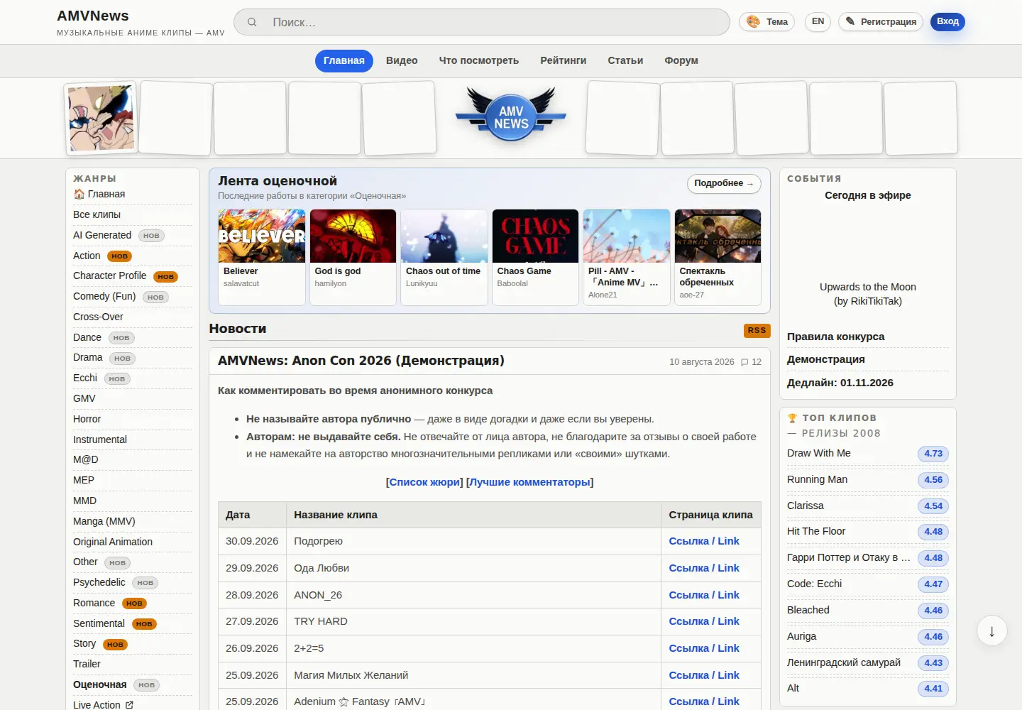Click the trophy icon by Топ клипов
Image resolution: width=1022 pixels, height=710 pixels.
tap(792, 418)
